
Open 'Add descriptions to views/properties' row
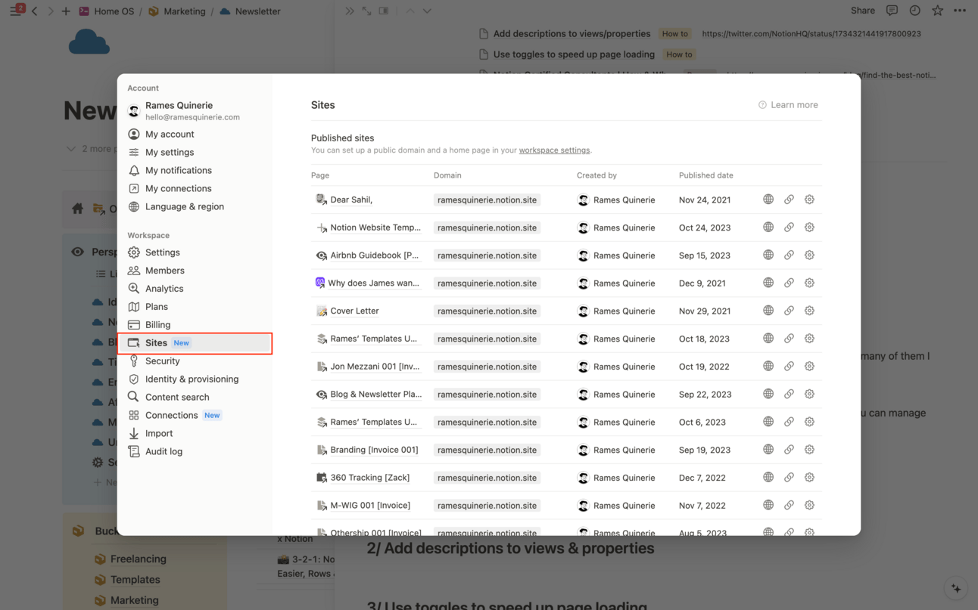click(572, 34)
